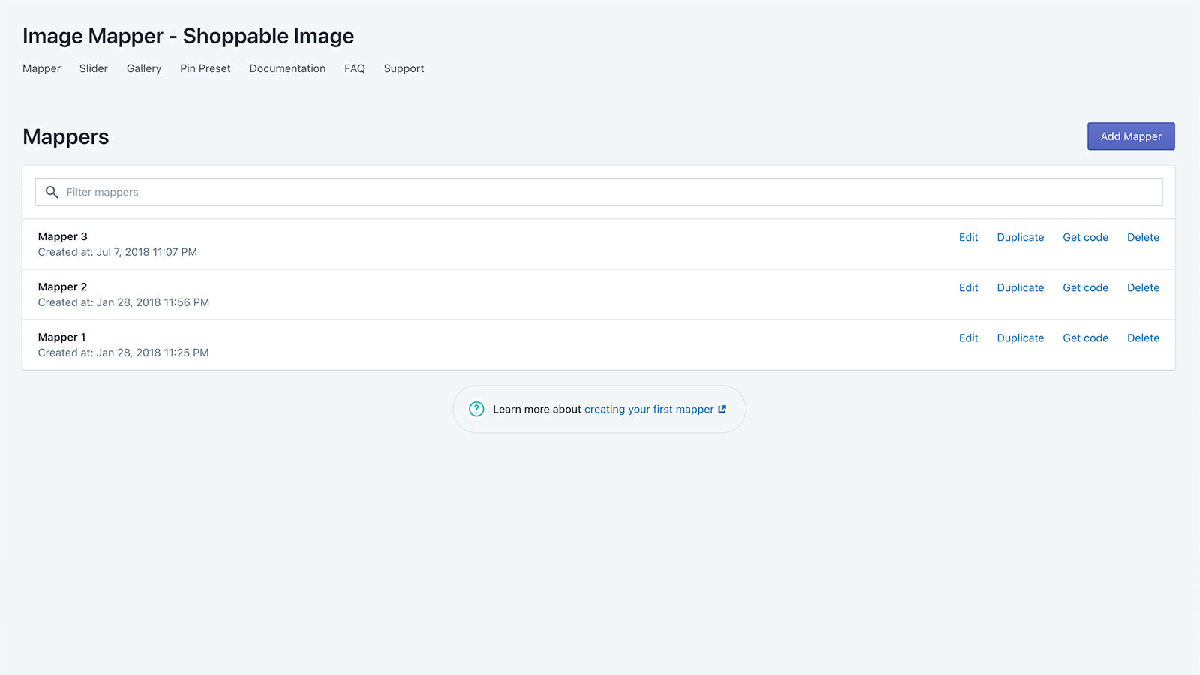Image resolution: width=1200 pixels, height=675 pixels.
Task: Open the Documentation page
Action: click(287, 68)
